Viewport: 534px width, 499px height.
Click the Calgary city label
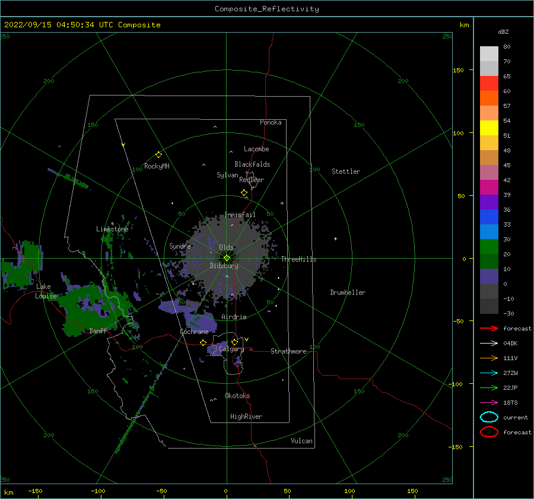coord(231,349)
